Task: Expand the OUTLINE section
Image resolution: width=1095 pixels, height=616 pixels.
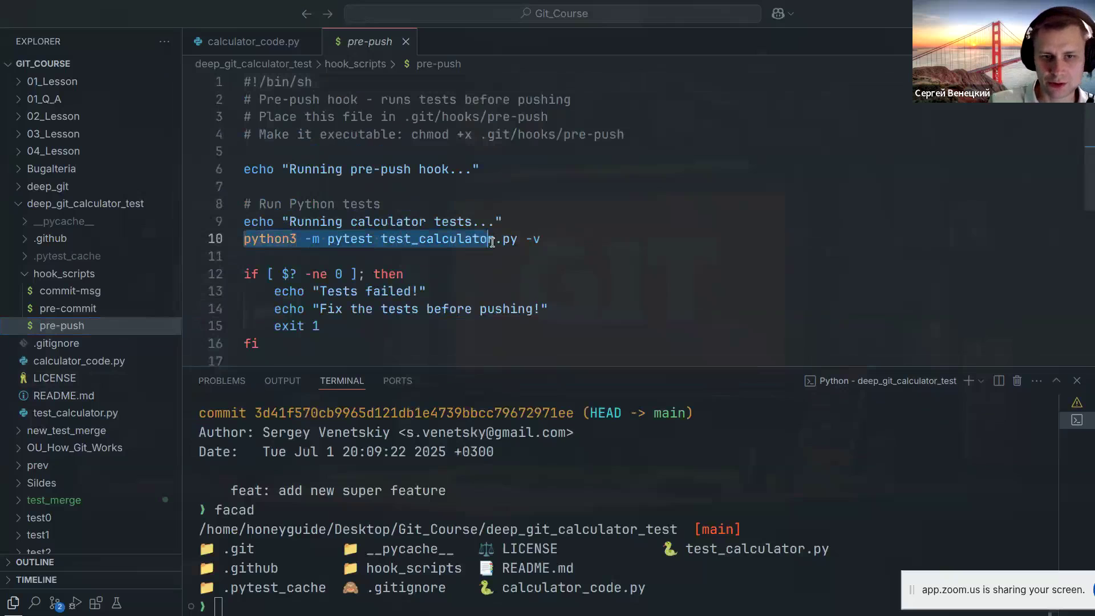Action: [x=34, y=562]
